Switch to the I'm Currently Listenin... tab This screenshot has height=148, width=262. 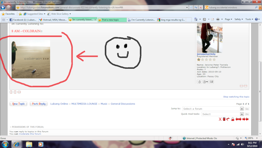click(141, 20)
